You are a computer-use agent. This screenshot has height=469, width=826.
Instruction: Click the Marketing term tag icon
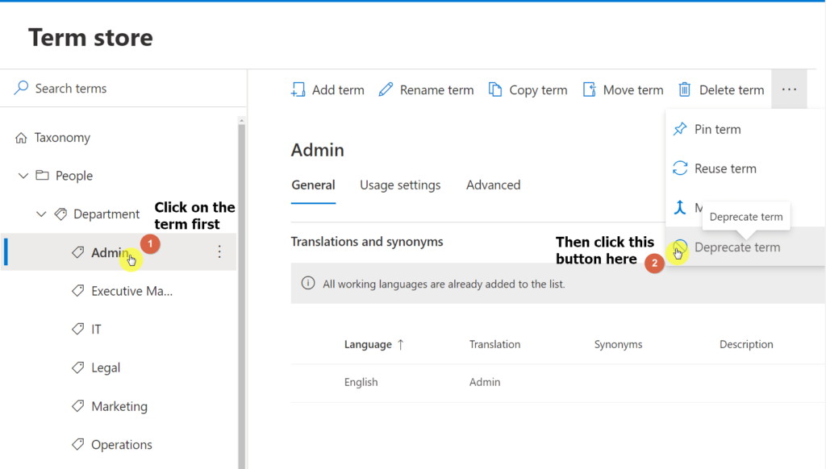pos(78,406)
